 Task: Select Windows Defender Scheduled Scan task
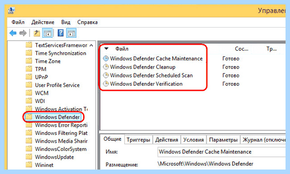click(x=151, y=75)
